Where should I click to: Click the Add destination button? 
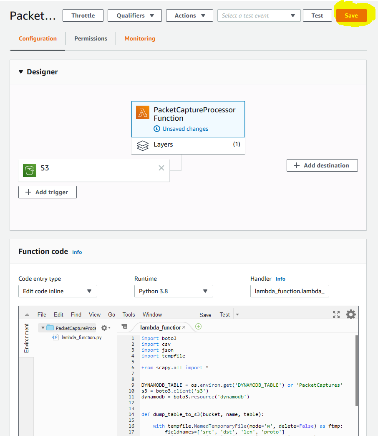coord(322,165)
